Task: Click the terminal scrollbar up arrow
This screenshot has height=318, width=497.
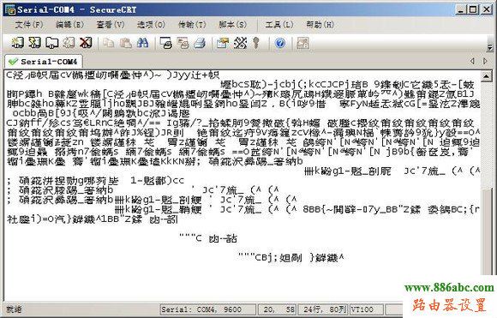Action: click(487, 75)
